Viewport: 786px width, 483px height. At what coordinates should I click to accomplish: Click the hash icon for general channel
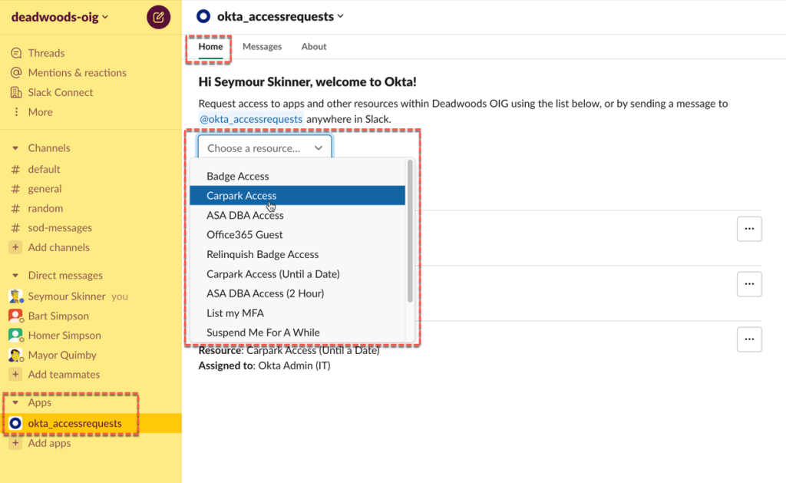(15, 189)
